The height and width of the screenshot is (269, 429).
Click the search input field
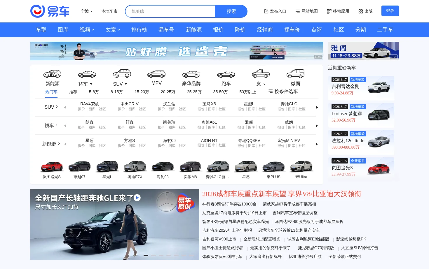170,11
